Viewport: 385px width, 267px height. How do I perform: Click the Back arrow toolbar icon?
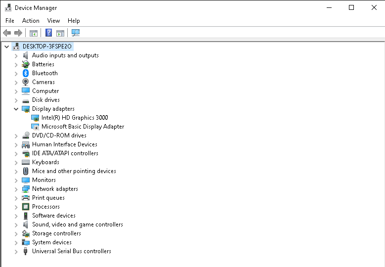tap(7, 33)
